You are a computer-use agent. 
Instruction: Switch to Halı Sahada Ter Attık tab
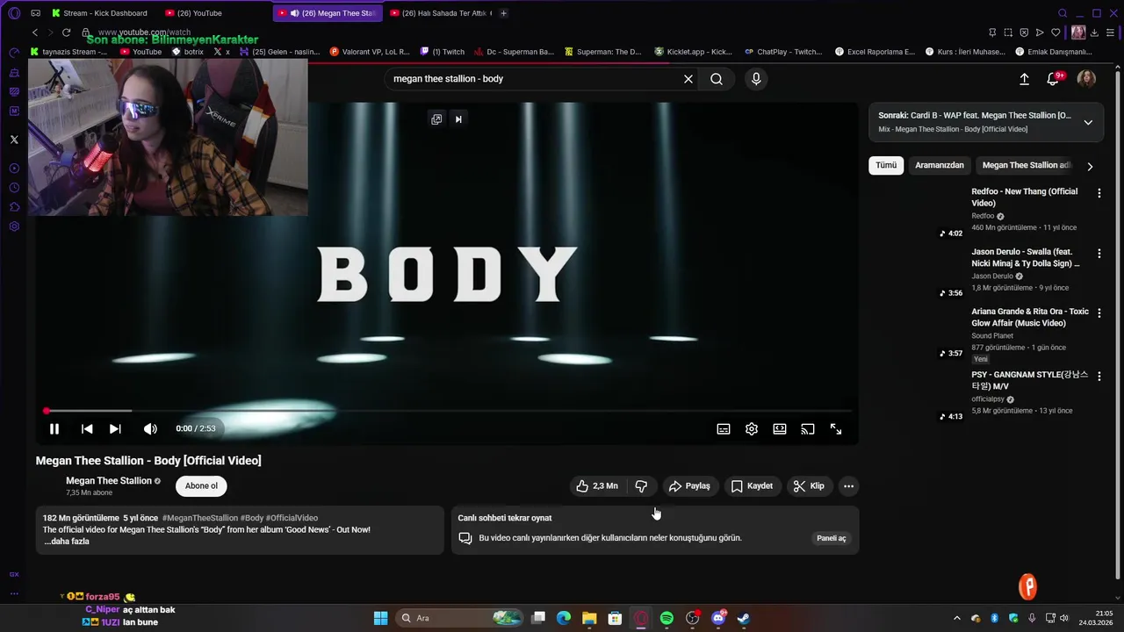pyautogui.click(x=441, y=13)
